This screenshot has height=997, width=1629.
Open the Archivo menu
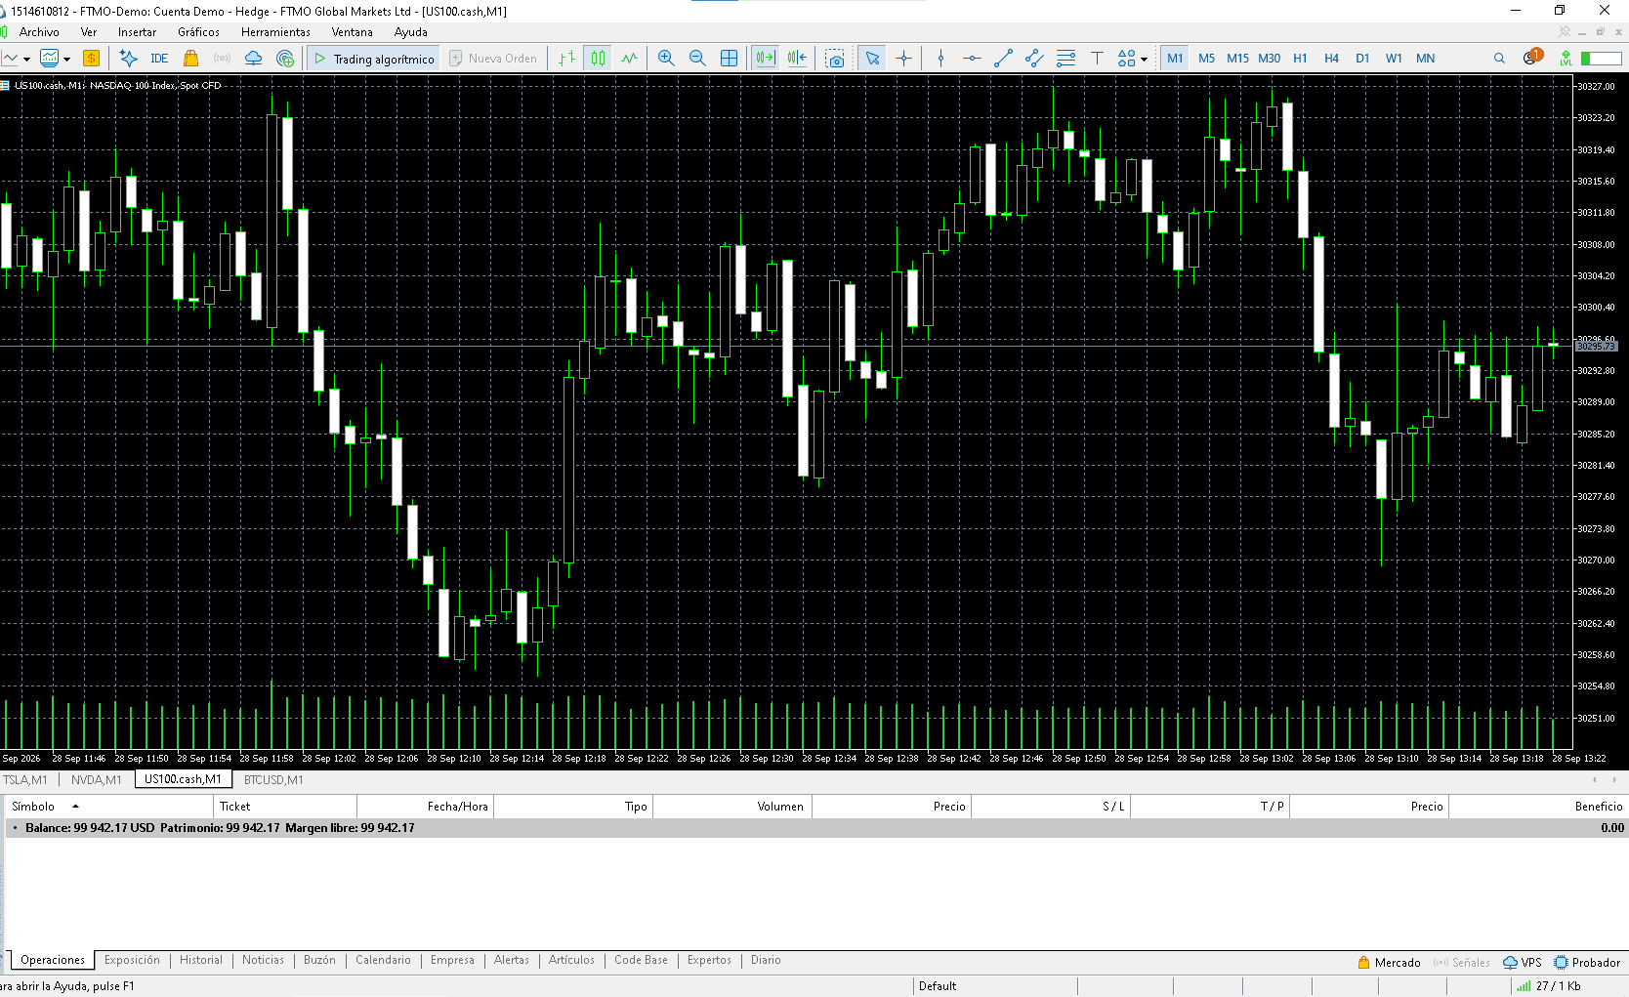click(39, 32)
